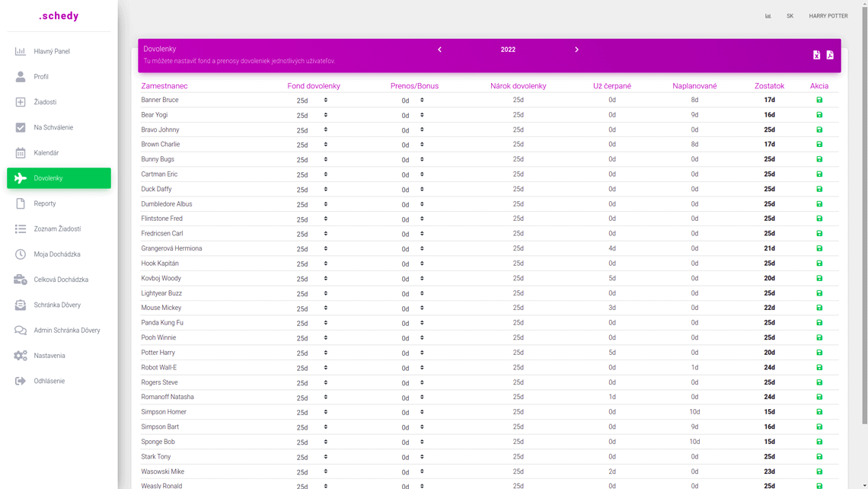The width and height of the screenshot is (868, 489).
Task: Open SK language selector
Action: coord(790,16)
